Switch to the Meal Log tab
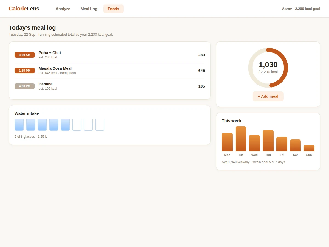This screenshot has width=329, height=247. pos(89,9)
